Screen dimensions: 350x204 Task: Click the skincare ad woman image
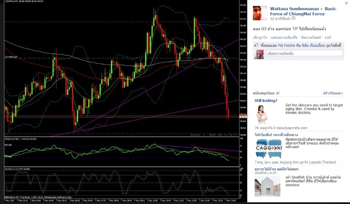pyautogui.click(x=261, y=114)
